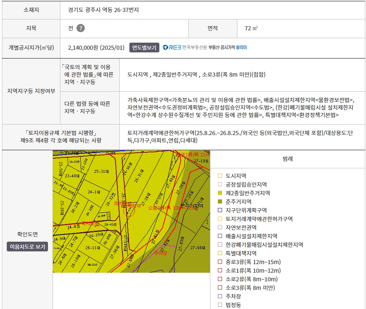Image resolution: width=366 pixels, height=309 pixels.
Task: Click the 소로1류(폭 10m~12m) legend swatch
Action: 220,270
